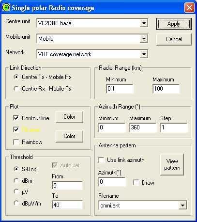Open the Mobile unit dropdown list
The width and height of the screenshot is (197, 222).
click(x=144, y=39)
